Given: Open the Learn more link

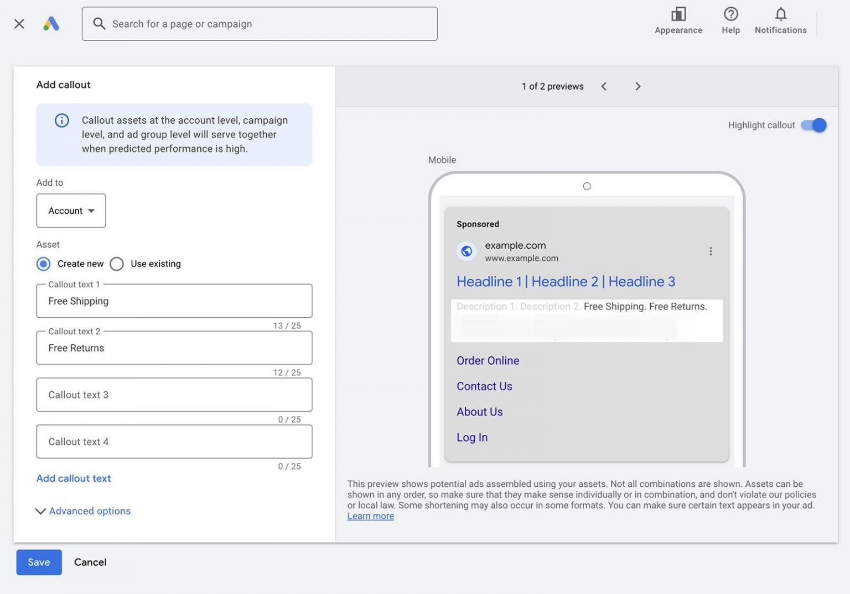Looking at the screenshot, I should (x=370, y=516).
